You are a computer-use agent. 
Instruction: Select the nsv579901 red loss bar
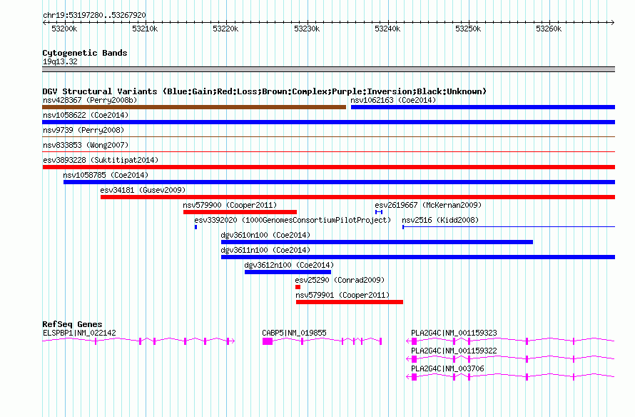click(x=350, y=302)
